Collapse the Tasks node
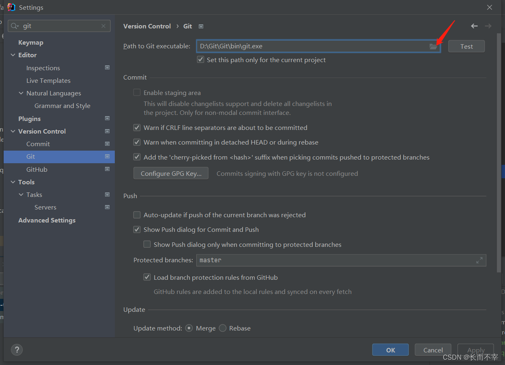This screenshot has width=505, height=365. point(21,194)
